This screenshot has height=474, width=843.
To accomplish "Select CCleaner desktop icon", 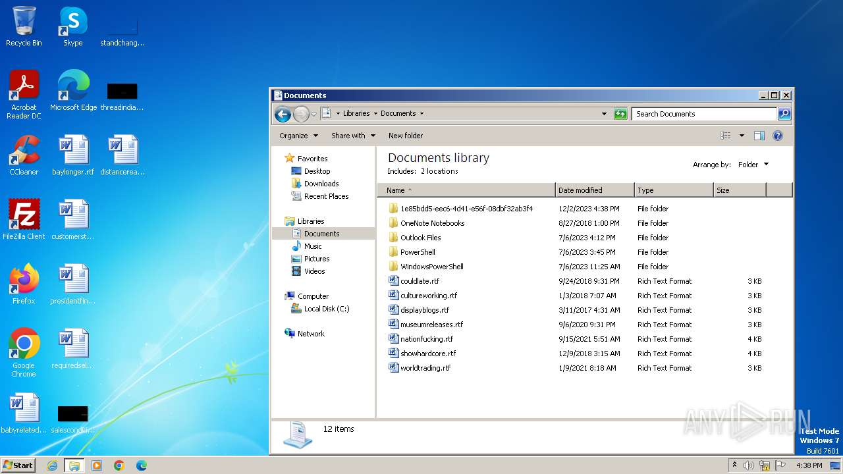I will (24, 156).
